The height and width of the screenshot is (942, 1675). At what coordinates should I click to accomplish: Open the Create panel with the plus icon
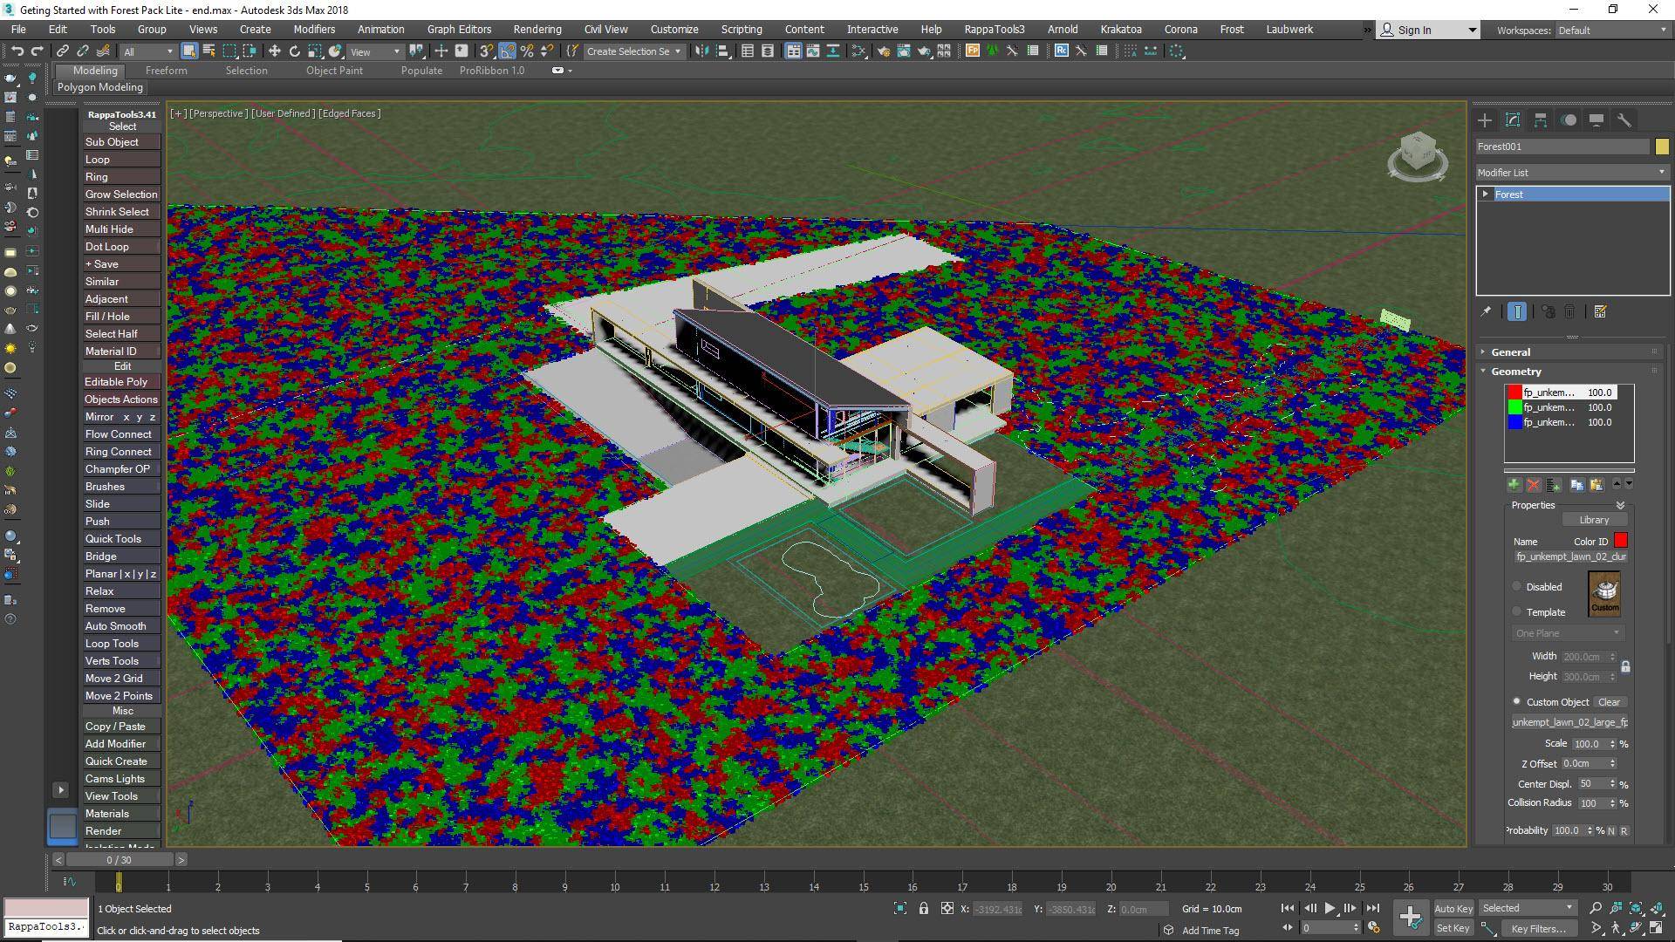pyautogui.click(x=1486, y=119)
